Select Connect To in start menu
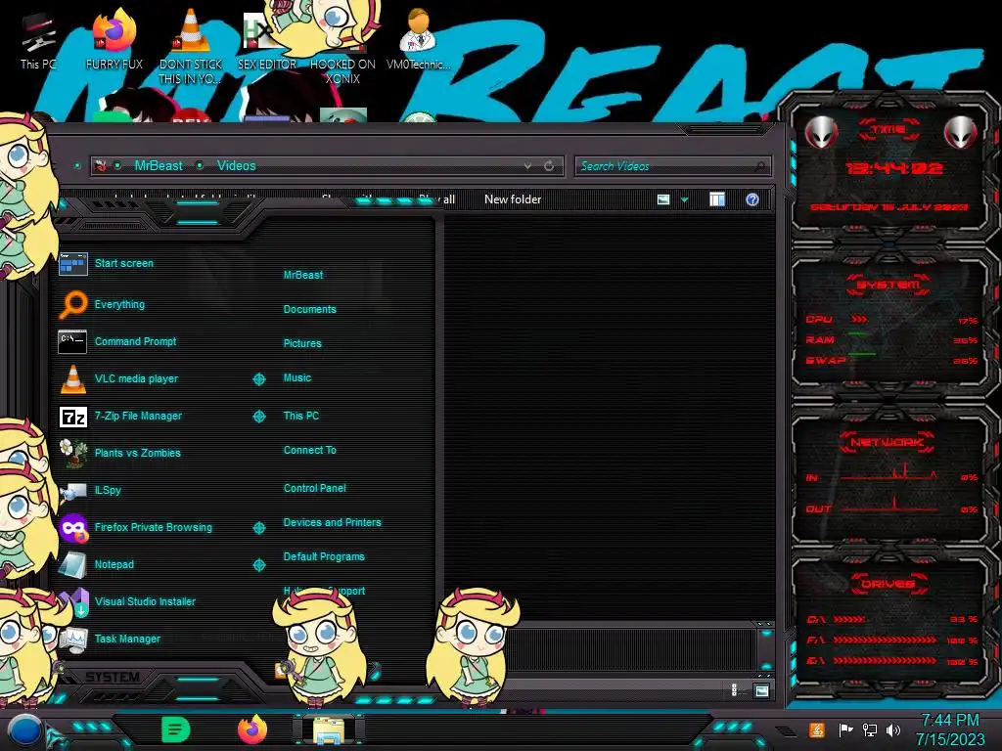The width and height of the screenshot is (1002, 751). point(309,450)
